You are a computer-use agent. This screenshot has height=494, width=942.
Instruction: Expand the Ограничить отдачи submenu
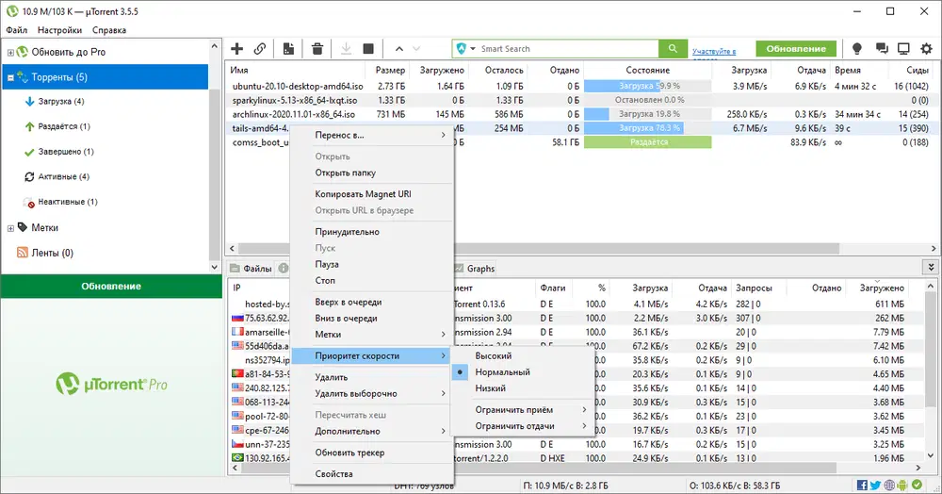click(x=522, y=426)
